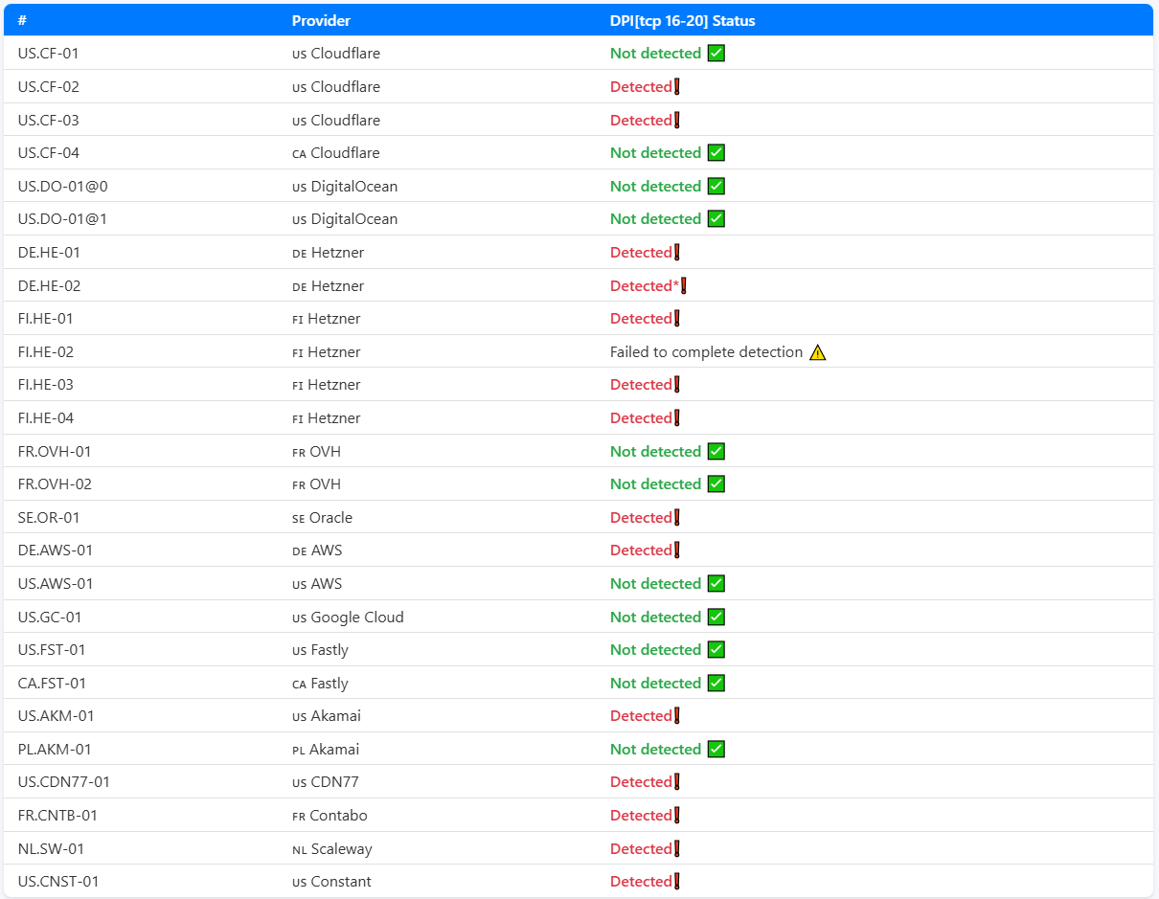The image size is (1159, 899).
Task: Select the 'SE.OR-01' identifier cell
Action: (x=49, y=518)
